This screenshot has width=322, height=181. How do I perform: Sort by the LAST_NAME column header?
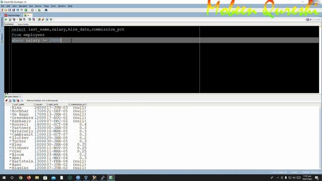23,105
